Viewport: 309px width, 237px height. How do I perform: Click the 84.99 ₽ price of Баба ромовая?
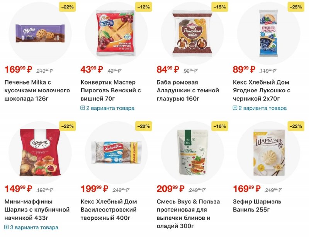[x=168, y=70]
